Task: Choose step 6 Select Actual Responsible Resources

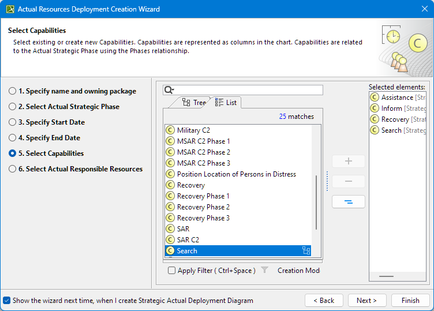Action: click(x=12, y=169)
